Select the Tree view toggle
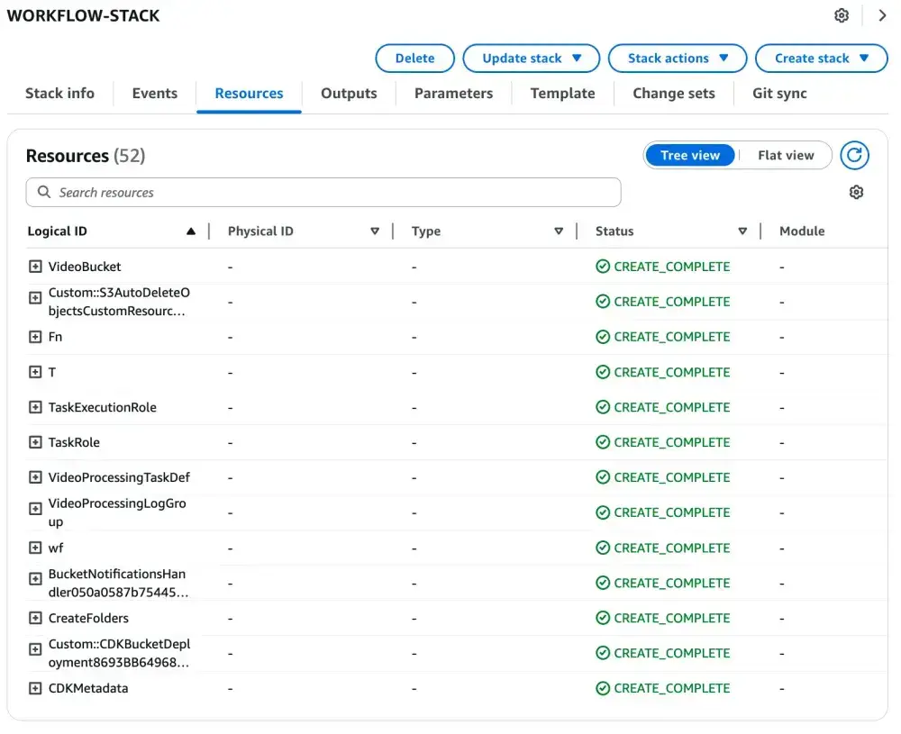Image resolution: width=901 pixels, height=734 pixels. pos(690,156)
